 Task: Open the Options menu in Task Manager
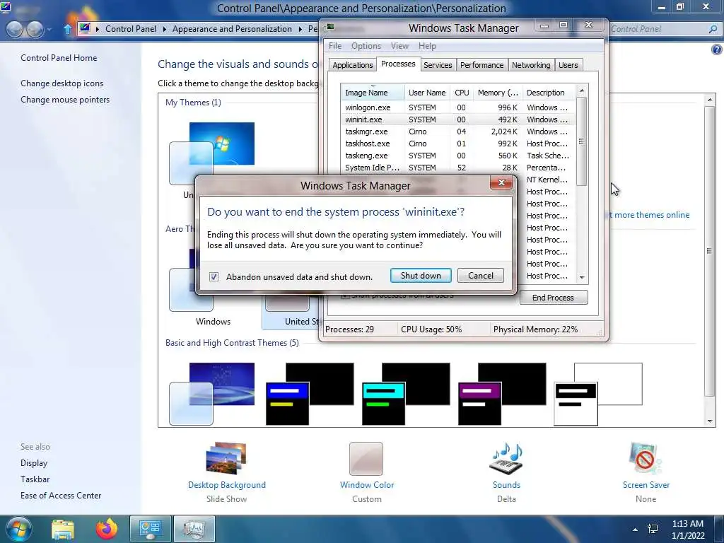(x=366, y=46)
